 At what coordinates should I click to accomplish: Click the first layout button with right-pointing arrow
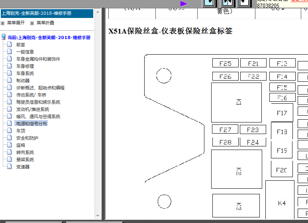pyautogui.click(x=210, y=3)
